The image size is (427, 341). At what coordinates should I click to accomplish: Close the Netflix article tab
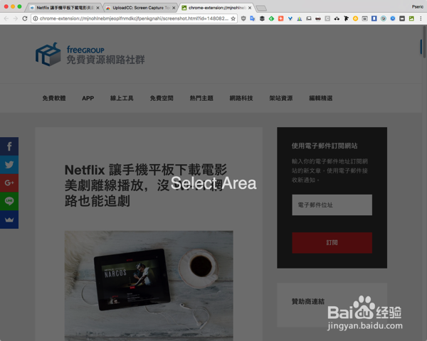pos(97,8)
